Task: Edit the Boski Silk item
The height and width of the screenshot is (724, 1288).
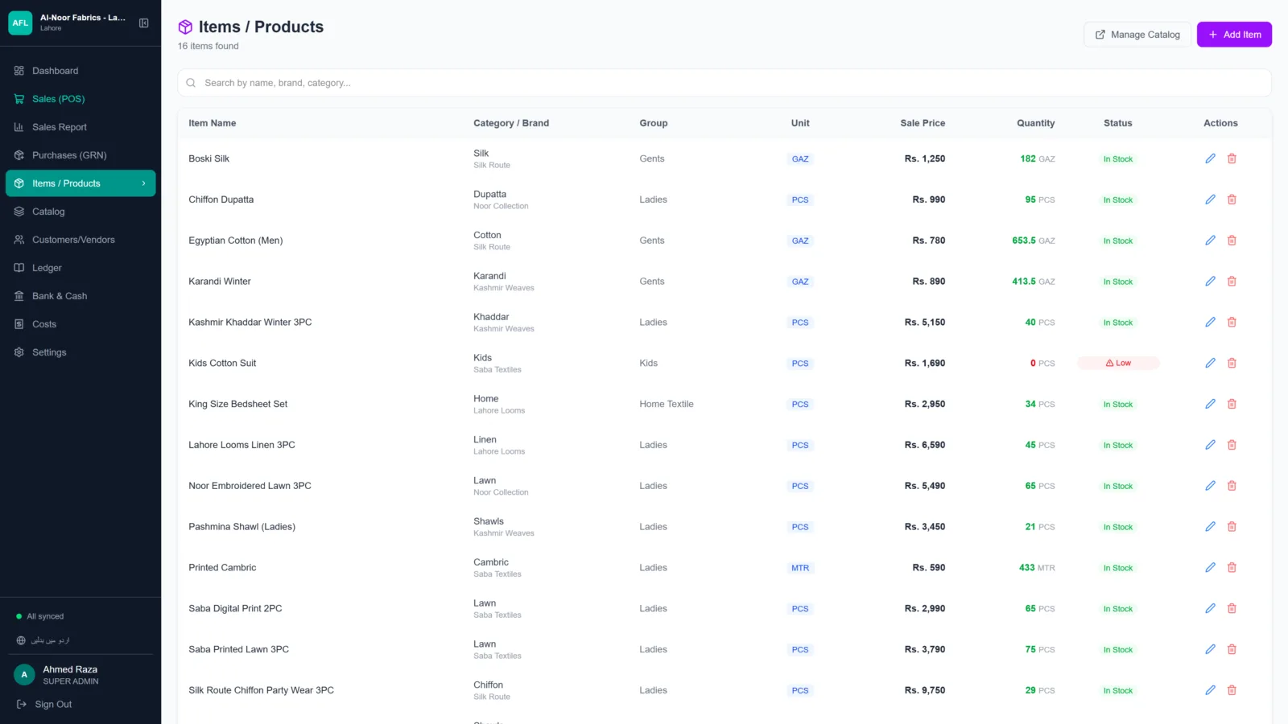Action: pos(1210,158)
